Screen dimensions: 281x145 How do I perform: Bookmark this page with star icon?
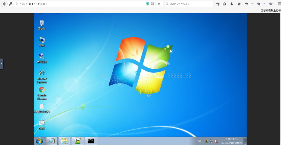(218, 4)
